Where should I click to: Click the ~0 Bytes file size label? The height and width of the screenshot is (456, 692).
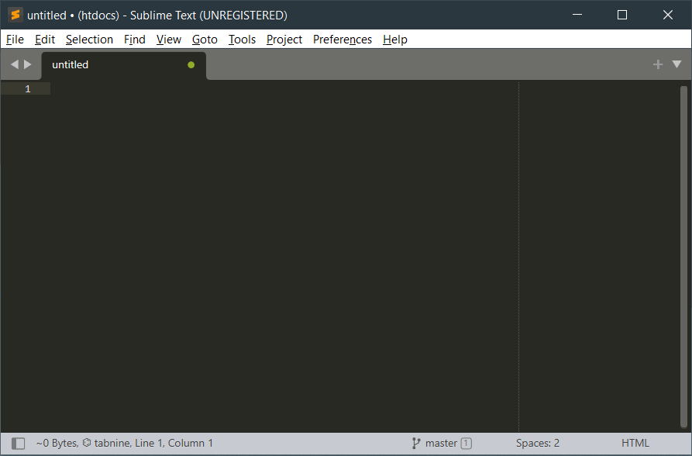pyautogui.click(x=57, y=443)
